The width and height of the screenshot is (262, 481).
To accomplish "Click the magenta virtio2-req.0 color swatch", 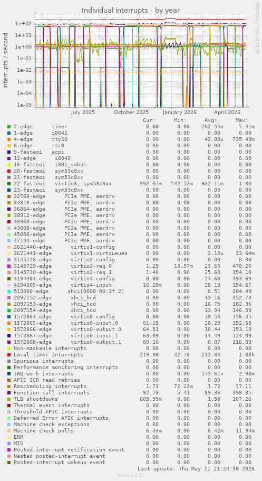I will point(9,266).
